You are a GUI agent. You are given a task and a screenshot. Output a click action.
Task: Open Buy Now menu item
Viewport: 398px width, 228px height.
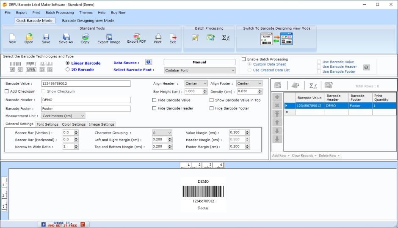point(118,12)
